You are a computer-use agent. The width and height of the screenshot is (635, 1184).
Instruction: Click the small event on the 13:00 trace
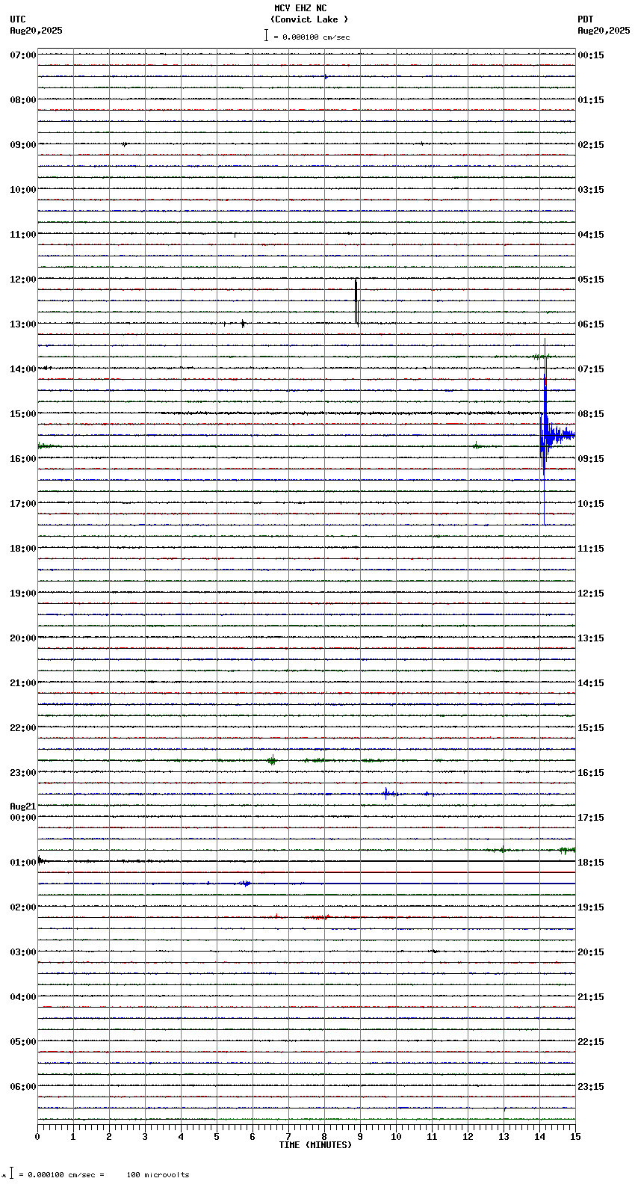click(x=243, y=324)
